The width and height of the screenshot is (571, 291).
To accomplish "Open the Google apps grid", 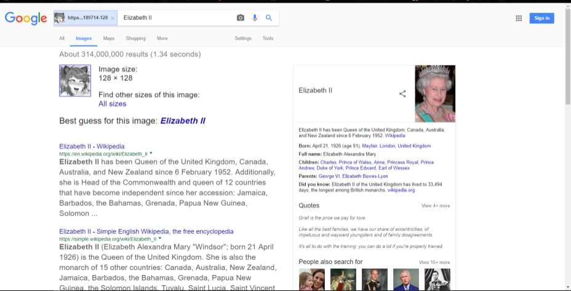I will pos(519,18).
